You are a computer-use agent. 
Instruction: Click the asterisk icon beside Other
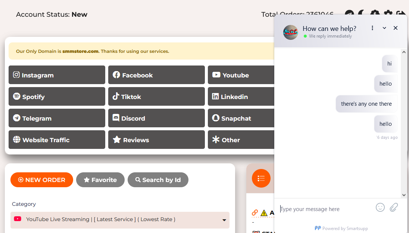pos(216,139)
